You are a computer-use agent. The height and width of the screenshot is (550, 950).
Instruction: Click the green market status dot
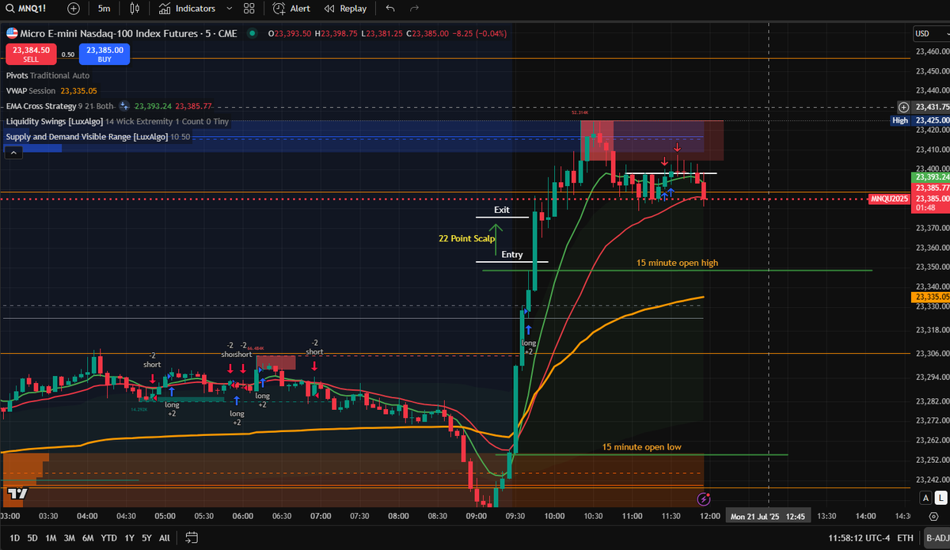point(252,33)
